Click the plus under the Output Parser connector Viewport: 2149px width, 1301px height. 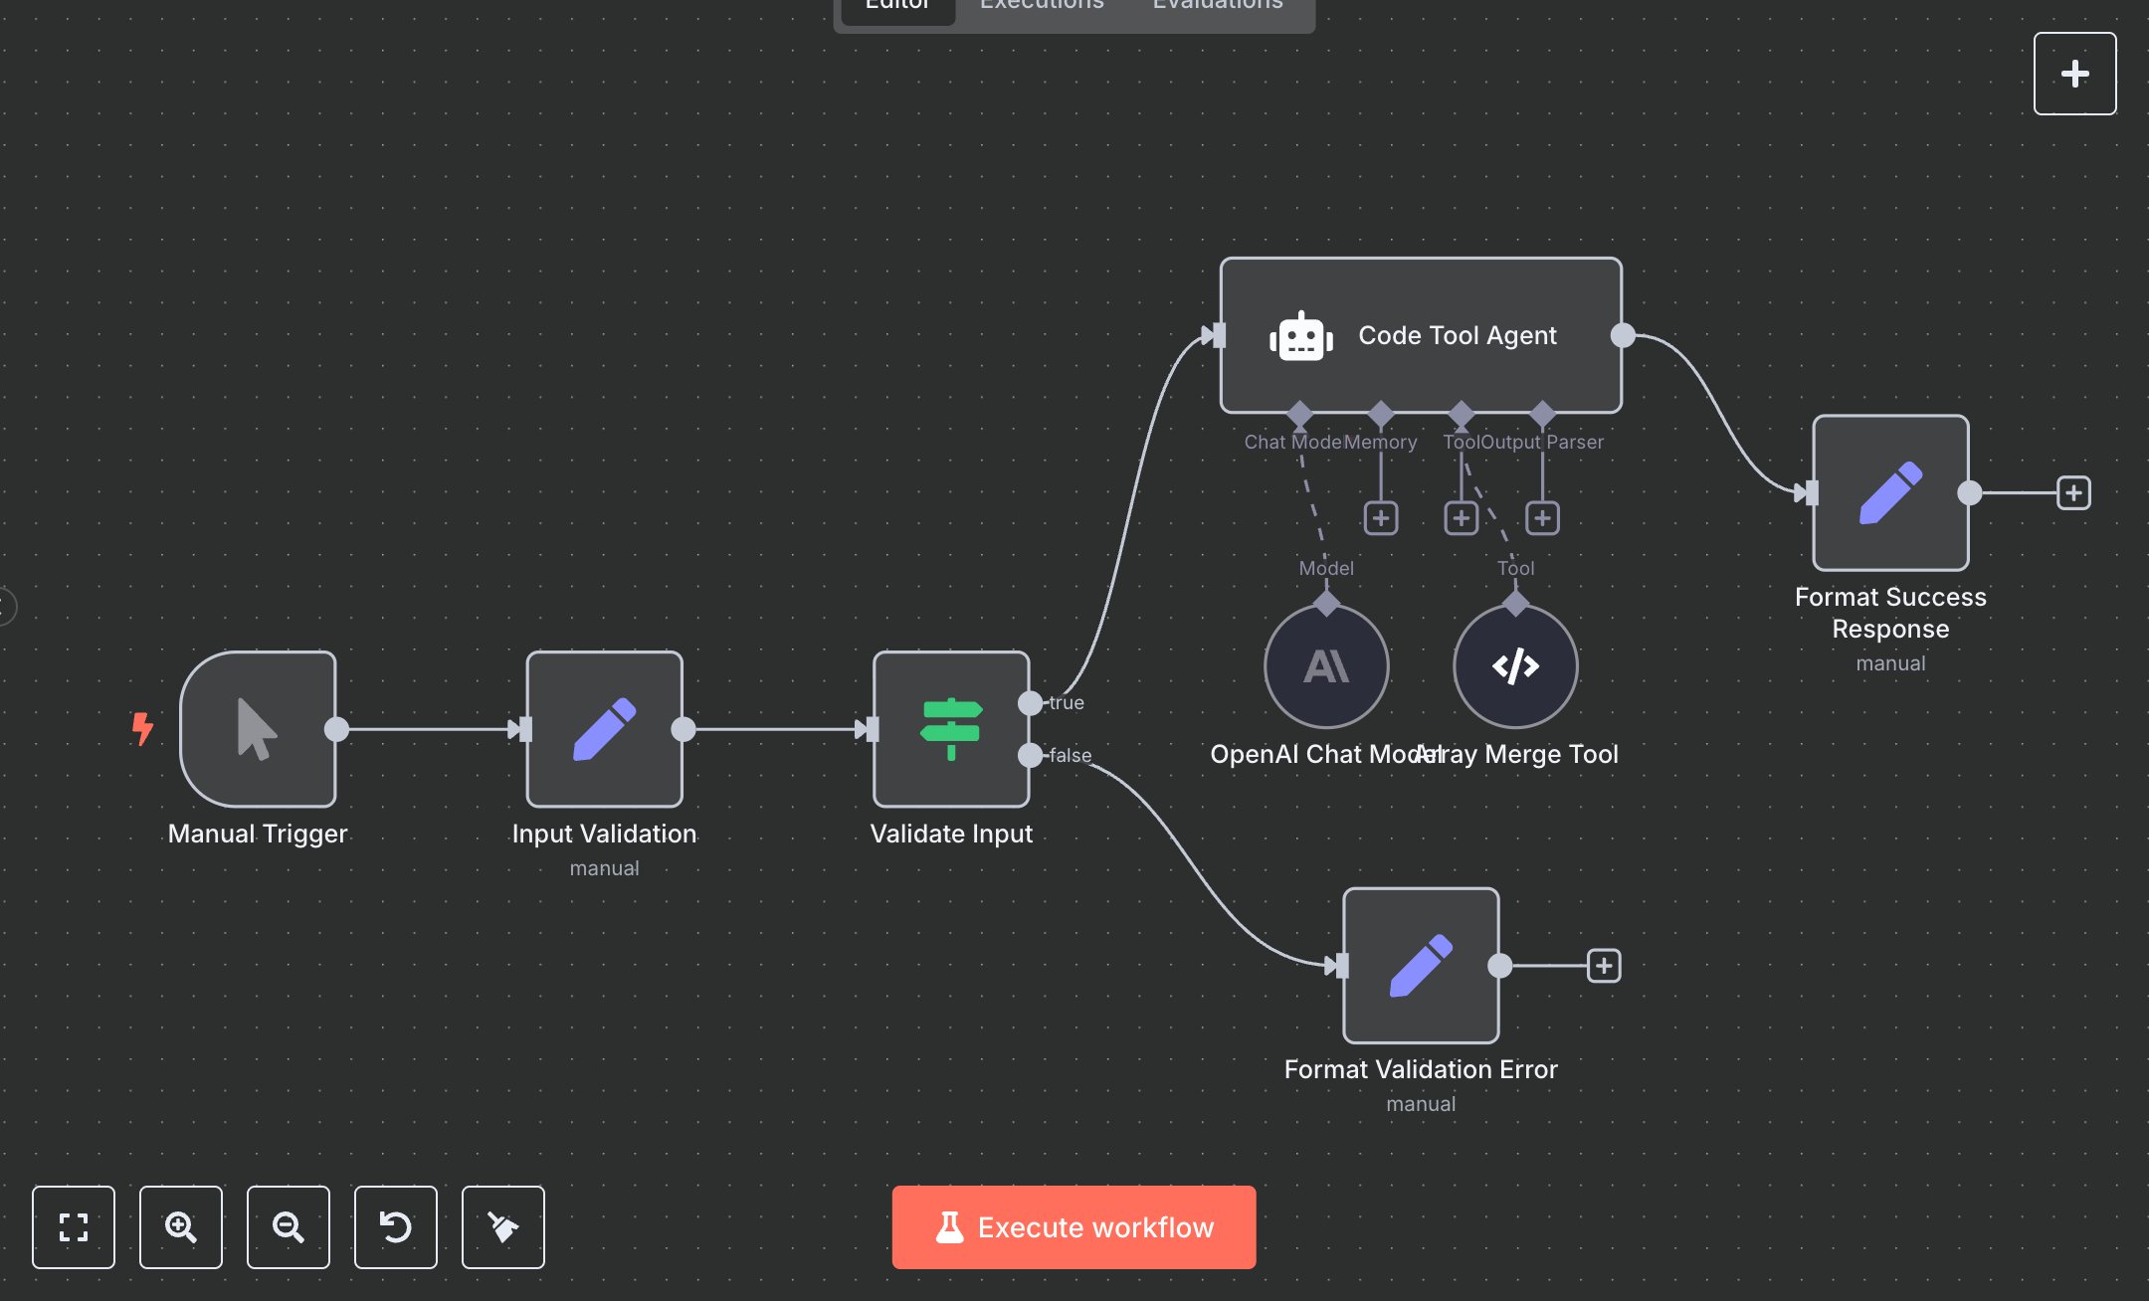click(1543, 517)
